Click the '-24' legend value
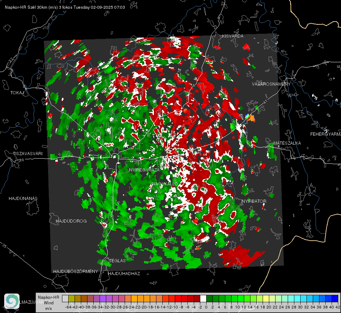Screen dimensions: 341x313 [x=131, y=307]
